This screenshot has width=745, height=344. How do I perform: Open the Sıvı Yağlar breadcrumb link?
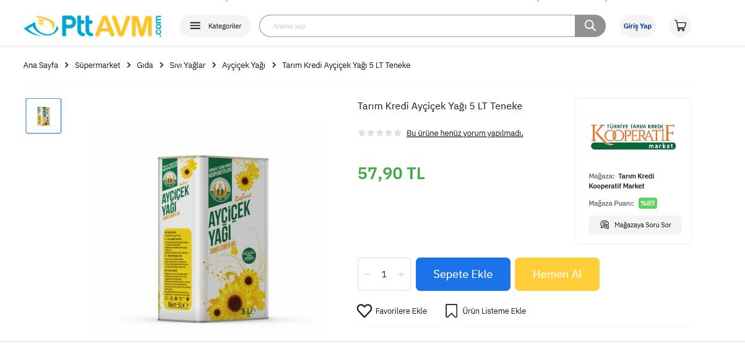click(187, 65)
